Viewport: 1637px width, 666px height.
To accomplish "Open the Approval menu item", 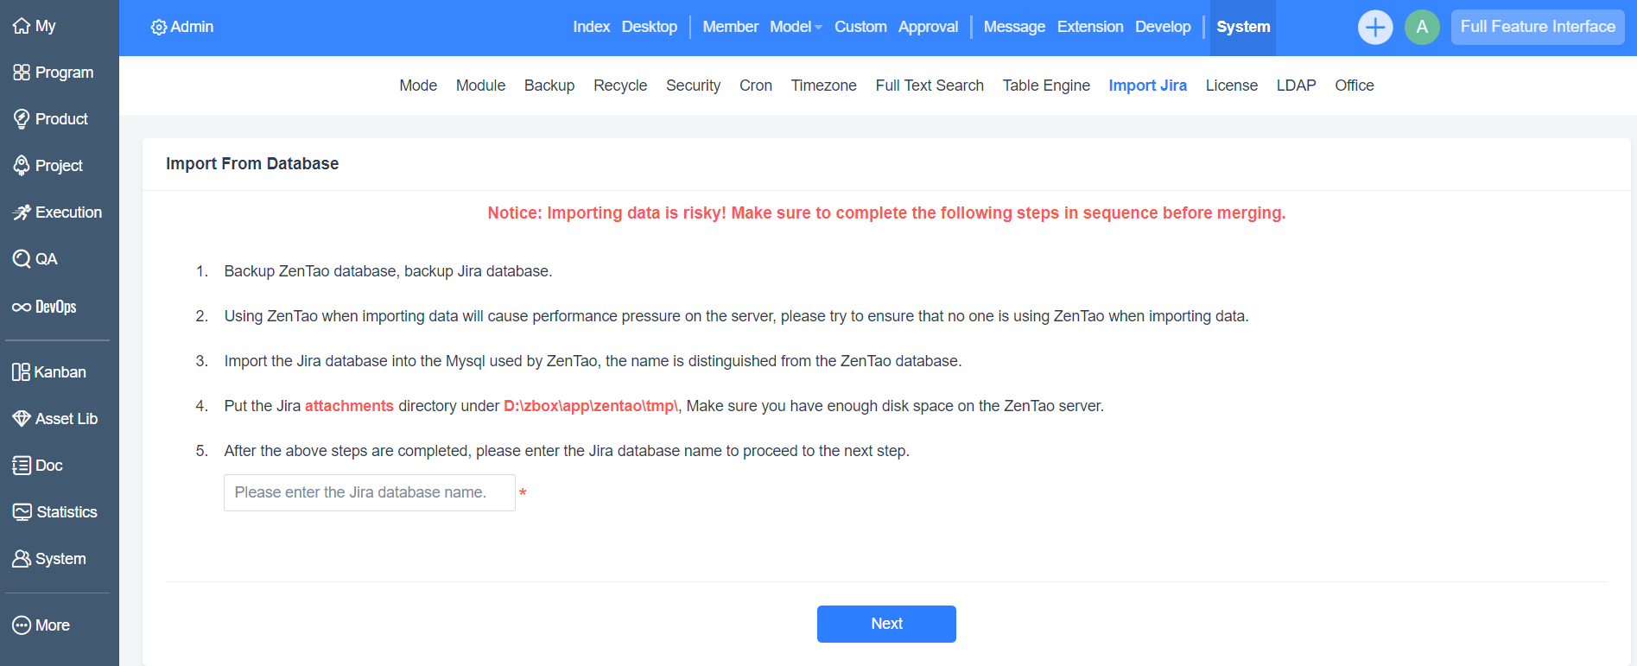I will [x=928, y=27].
